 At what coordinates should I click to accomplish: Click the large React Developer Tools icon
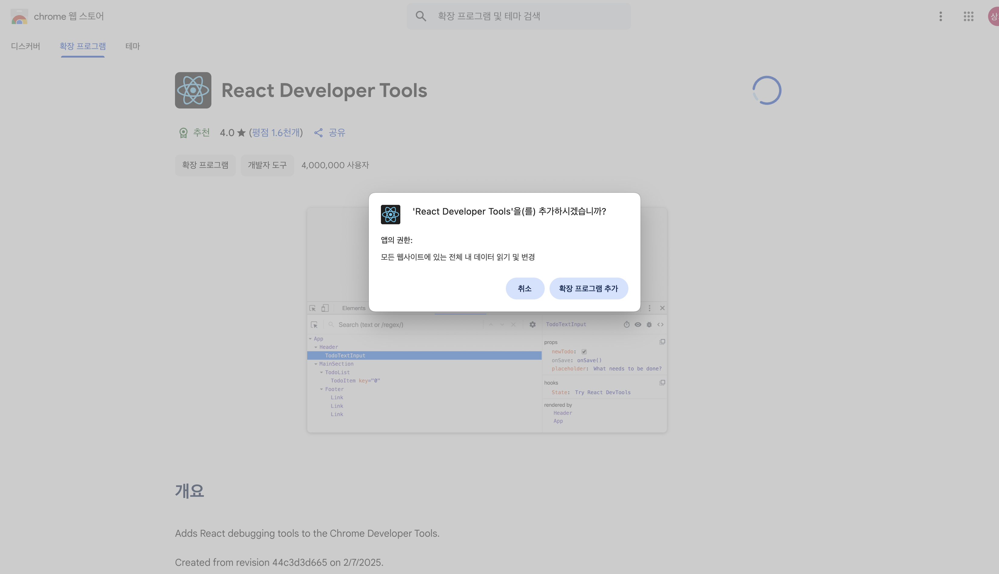[x=193, y=90]
